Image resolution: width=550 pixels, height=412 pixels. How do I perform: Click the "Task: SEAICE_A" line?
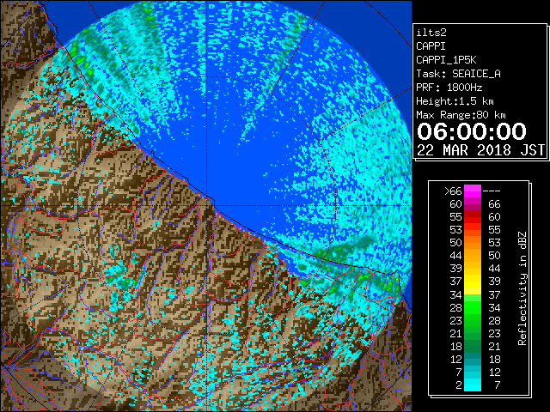pyautogui.click(x=458, y=74)
